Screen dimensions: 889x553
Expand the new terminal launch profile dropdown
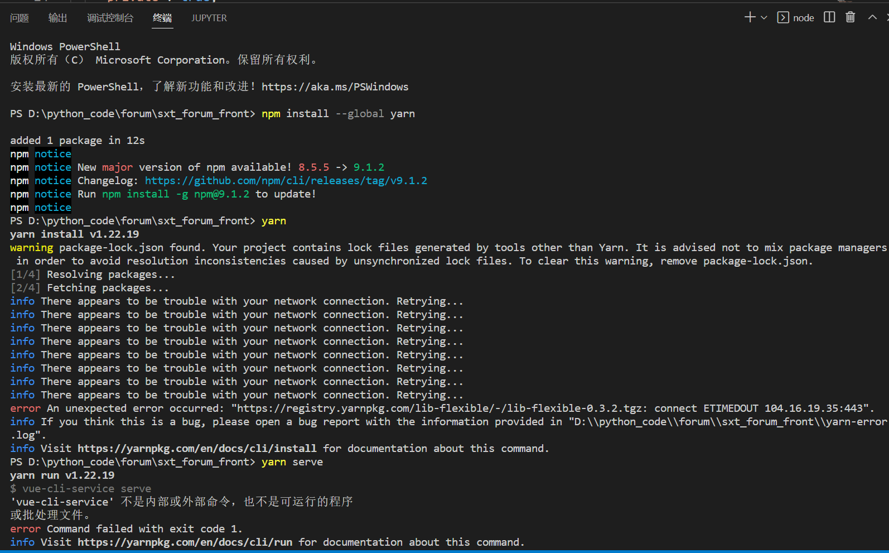point(764,18)
